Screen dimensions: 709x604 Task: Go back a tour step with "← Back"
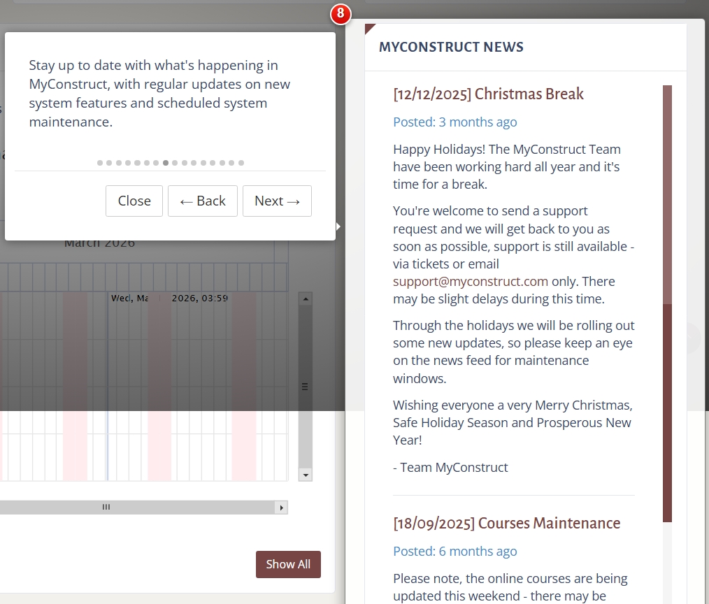[203, 201]
